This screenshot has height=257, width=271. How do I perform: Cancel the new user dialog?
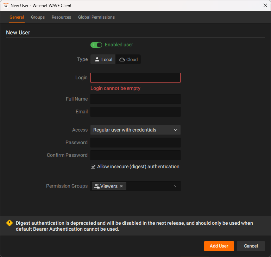pyautogui.click(x=251, y=246)
